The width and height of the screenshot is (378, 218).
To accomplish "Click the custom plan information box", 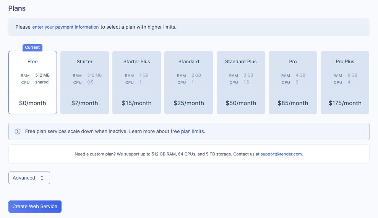I will pyautogui.click(x=189, y=154).
